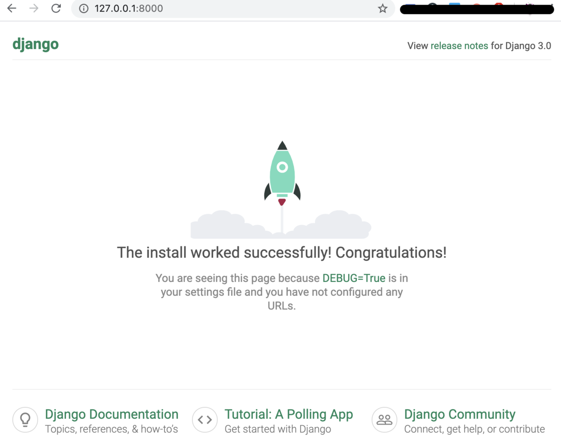The width and height of the screenshot is (561, 445).
Task: Click 'Connect, get help, or contribute' text
Action: click(x=475, y=429)
